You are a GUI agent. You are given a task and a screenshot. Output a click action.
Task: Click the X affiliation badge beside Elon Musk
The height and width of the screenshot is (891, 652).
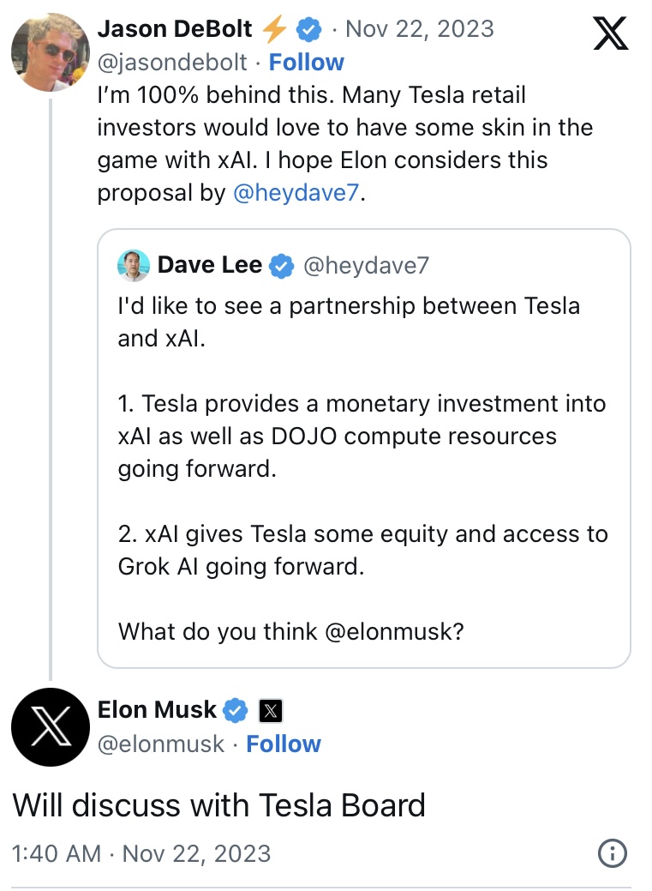(270, 711)
